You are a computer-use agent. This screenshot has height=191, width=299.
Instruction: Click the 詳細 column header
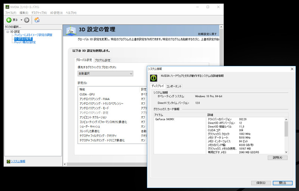[x=247, y=115]
